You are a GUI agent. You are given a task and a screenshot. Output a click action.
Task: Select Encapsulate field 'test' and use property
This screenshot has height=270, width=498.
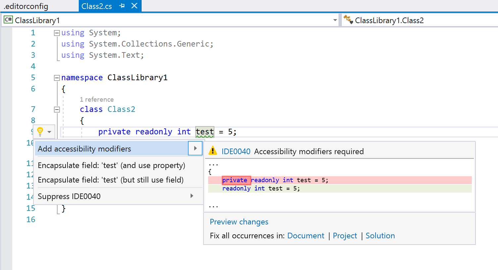click(x=111, y=165)
